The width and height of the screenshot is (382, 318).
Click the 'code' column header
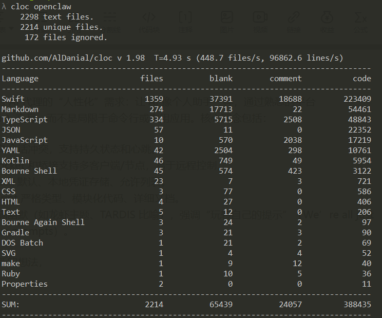(361, 79)
